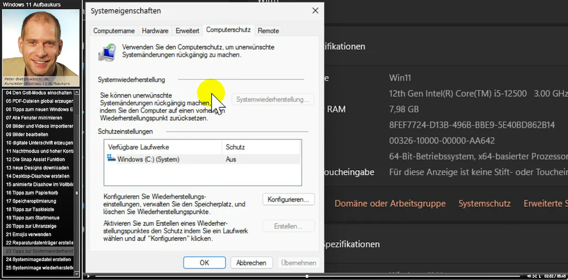
Task: Click the instructor photo thumbnail
Action: pos(41,48)
